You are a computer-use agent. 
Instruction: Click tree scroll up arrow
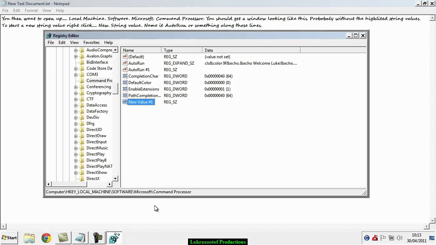click(115, 50)
